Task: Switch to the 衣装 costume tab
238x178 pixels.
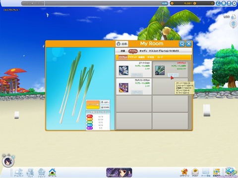Action: coord(122,51)
